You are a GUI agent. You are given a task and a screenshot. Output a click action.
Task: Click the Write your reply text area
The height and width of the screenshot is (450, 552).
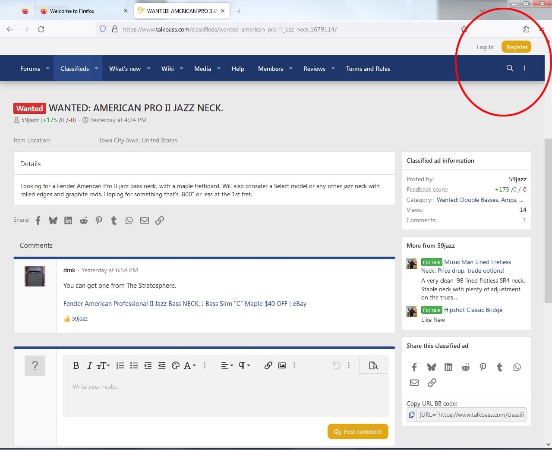point(226,396)
